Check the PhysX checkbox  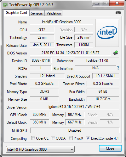[x=71, y=138]
